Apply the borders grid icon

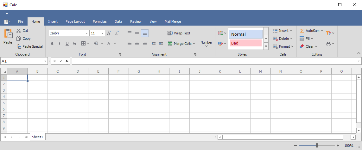tap(83, 44)
